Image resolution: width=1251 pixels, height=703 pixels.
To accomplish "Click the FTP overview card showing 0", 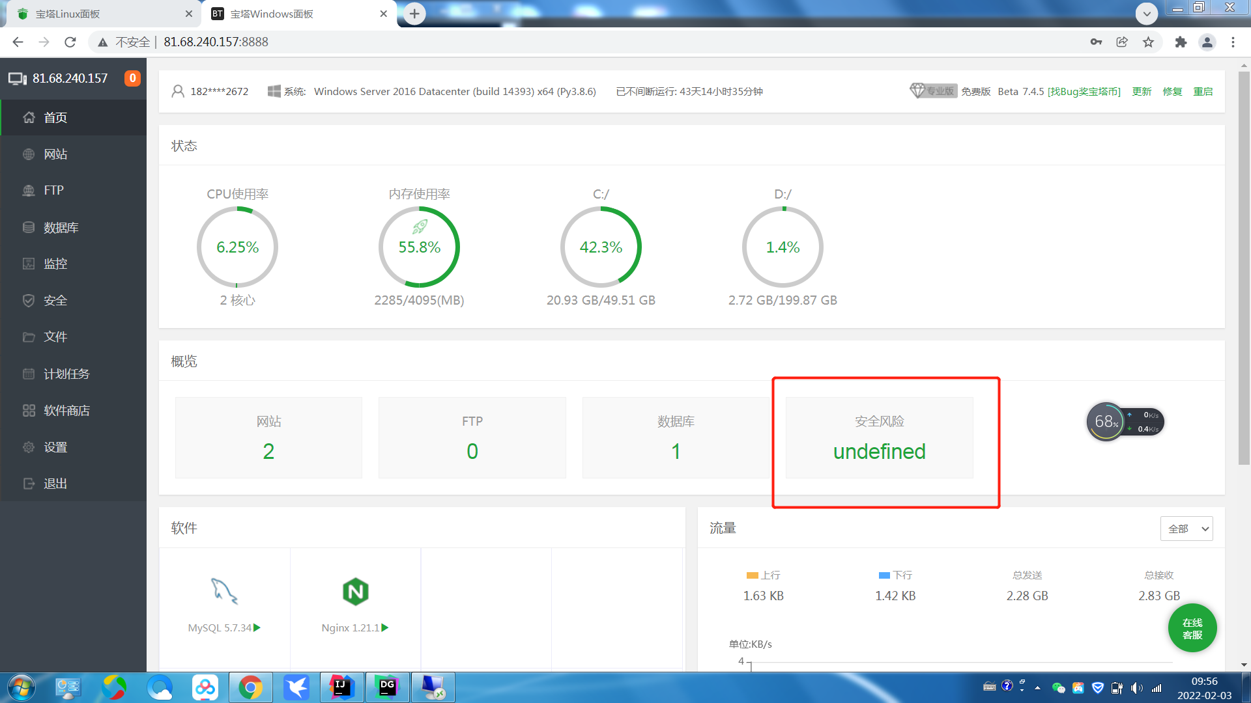I will click(x=472, y=437).
